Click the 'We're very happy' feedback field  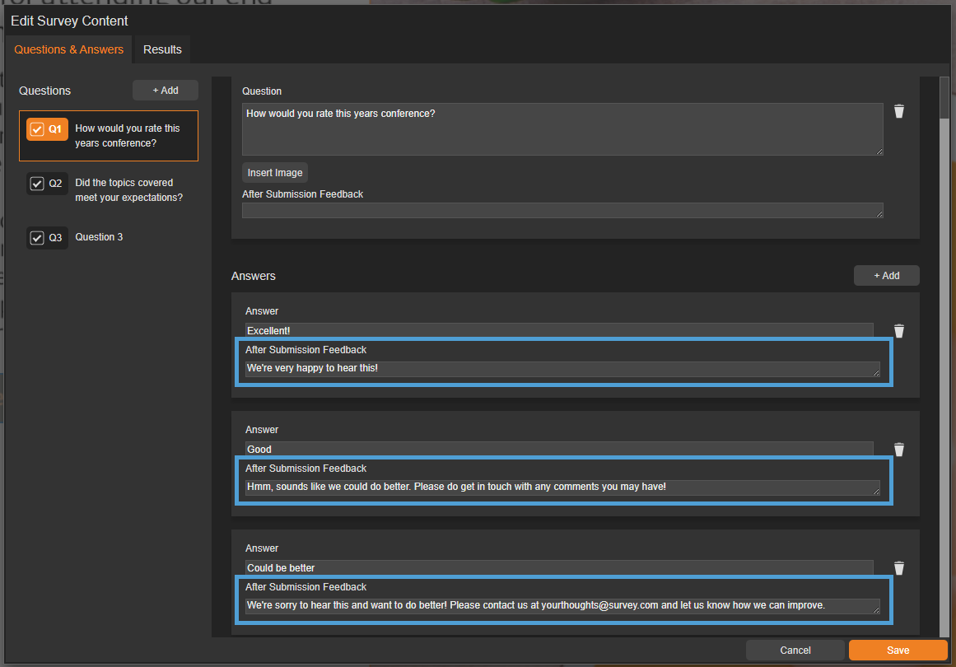pyautogui.click(x=562, y=369)
